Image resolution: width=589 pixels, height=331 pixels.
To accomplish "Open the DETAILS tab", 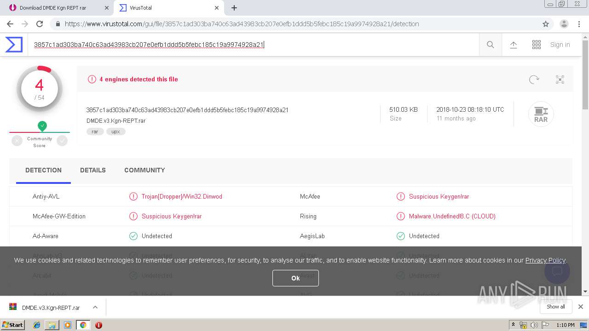I will pos(93,170).
